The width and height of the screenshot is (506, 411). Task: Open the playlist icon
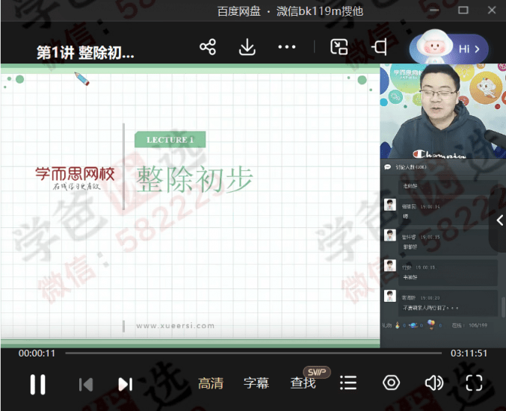[348, 383]
